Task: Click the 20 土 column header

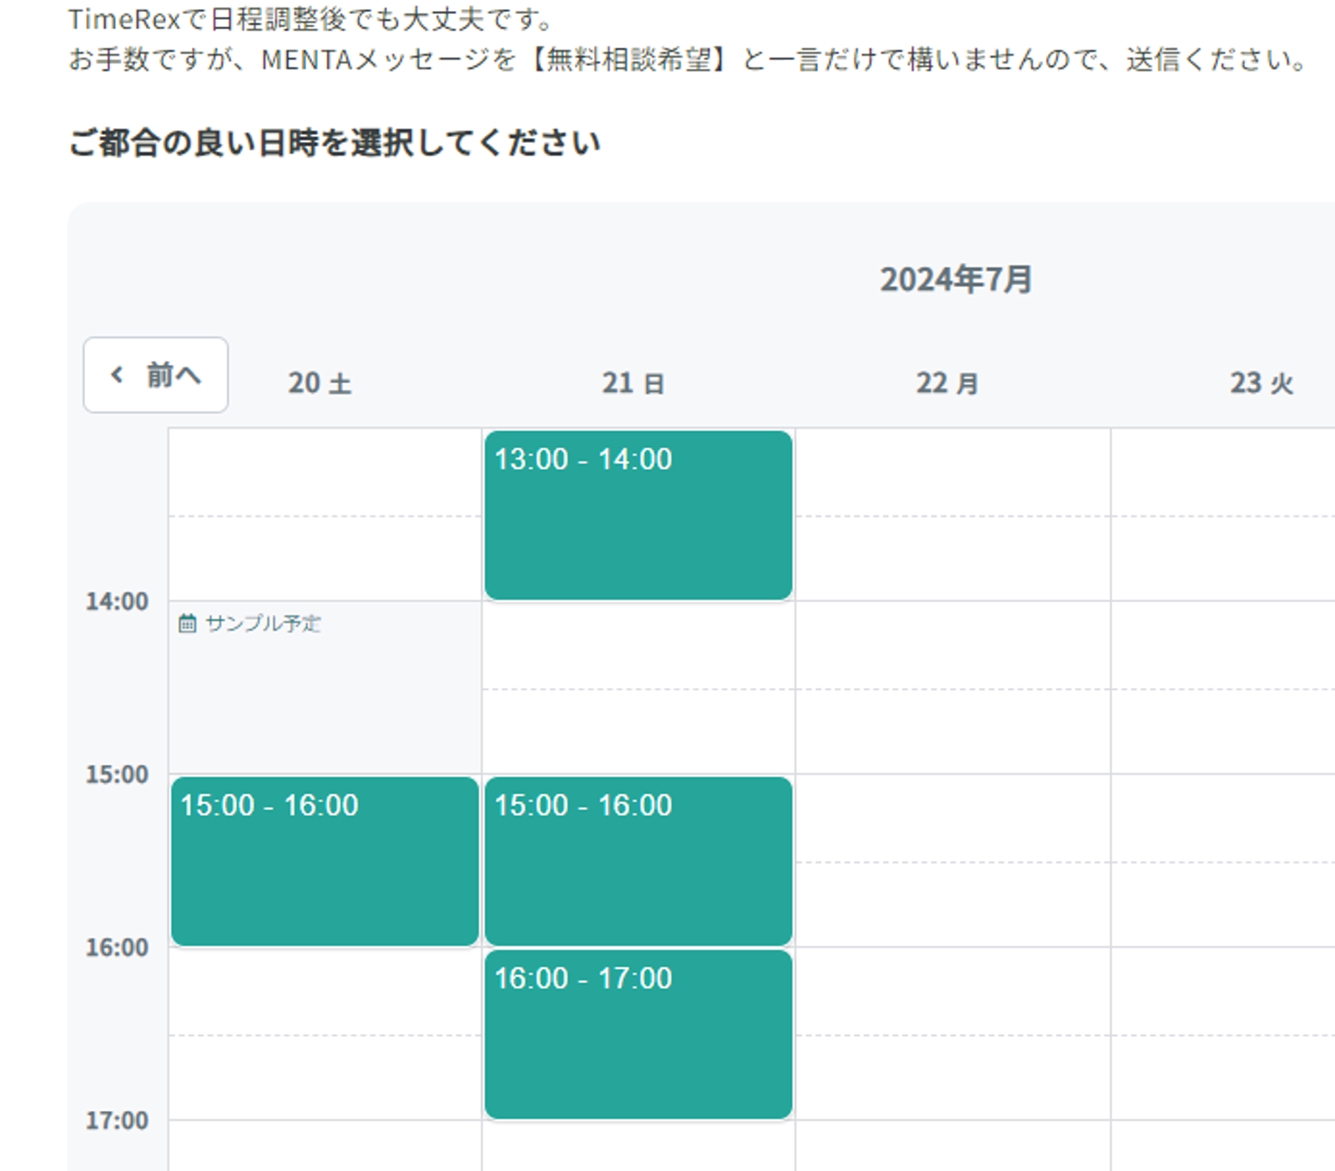Action: pos(320,383)
